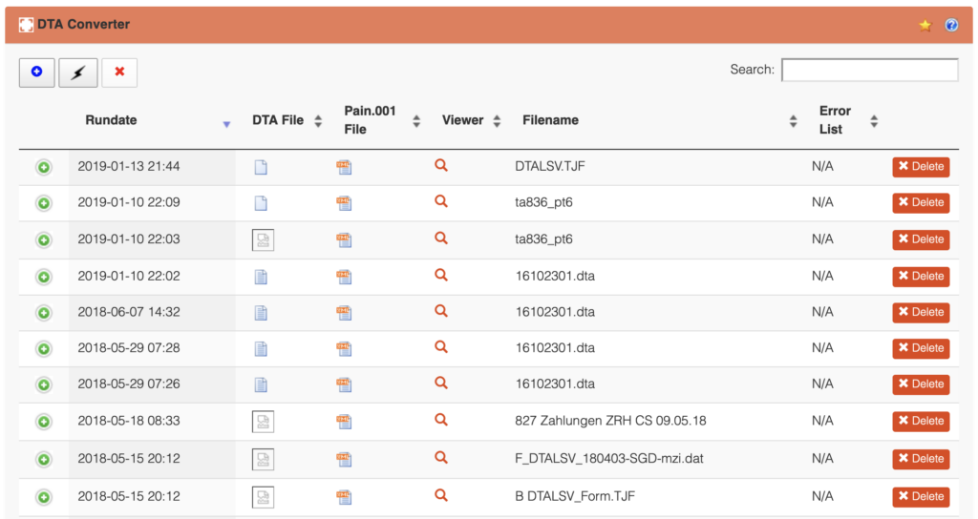Open the blue help question icon
This screenshot has width=978, height=519.
pyautogui.click(x=951, y=25)
